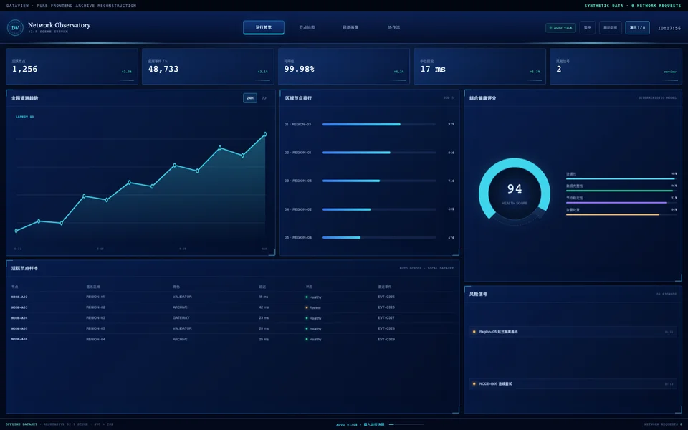
Task: Click the EVT-0325 event cell
Action: click(x=386, y=297)
